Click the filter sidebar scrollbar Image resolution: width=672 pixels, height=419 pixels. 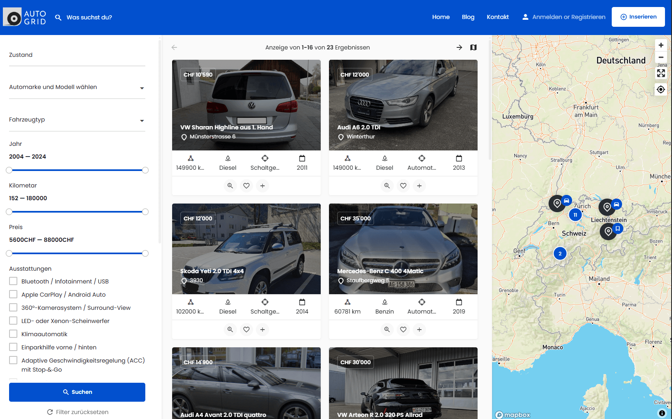tap(160, 141)
